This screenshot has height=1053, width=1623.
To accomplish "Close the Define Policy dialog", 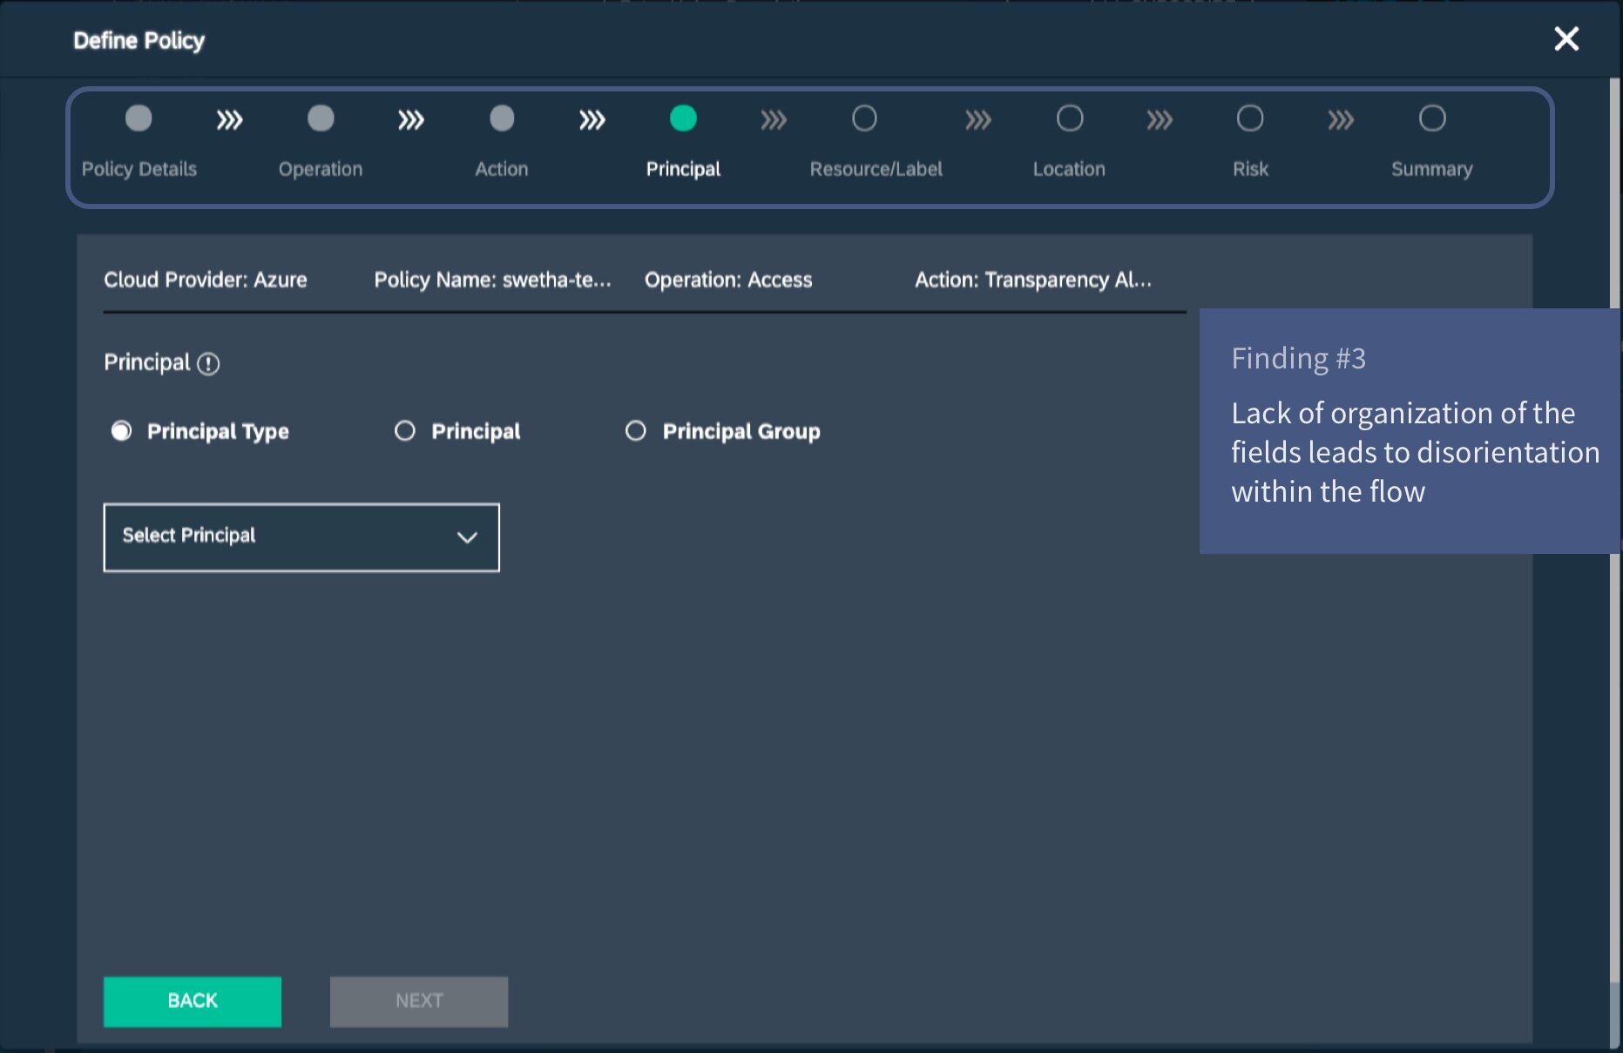I will tap(1566, 39).
